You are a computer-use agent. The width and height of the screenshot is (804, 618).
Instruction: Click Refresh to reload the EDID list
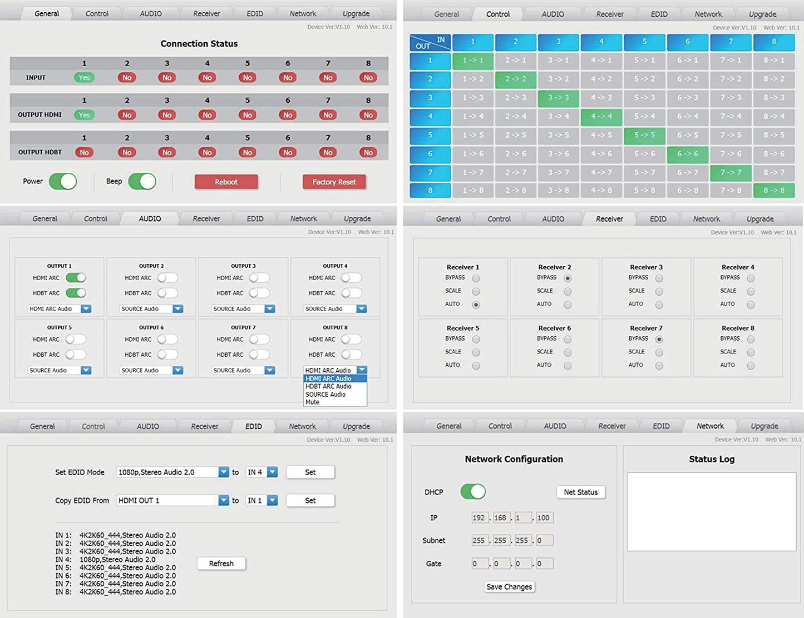pos(221,564)
